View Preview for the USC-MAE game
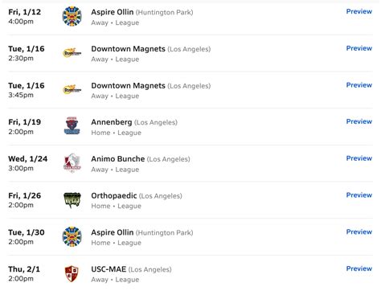The height and width of the screenshot is (303, 381). click(x=358, y=268)
